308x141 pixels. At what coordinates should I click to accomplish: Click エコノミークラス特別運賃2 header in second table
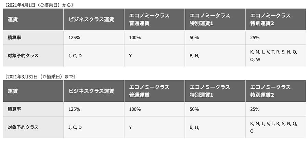tap(275, 91)
